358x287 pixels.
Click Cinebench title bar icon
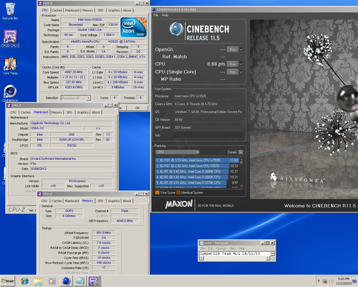click(154, 10)
